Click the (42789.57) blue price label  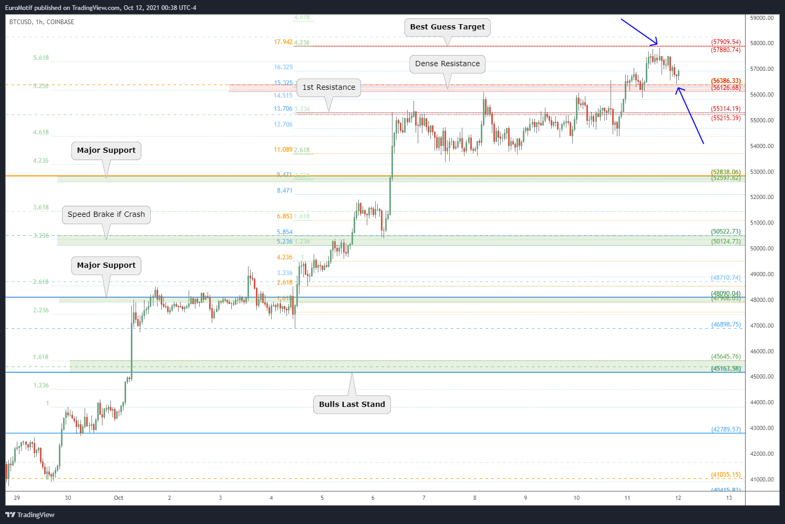click(x=726, y=429)
